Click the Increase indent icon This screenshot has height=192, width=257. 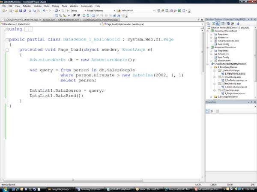[x=79, y=15]
